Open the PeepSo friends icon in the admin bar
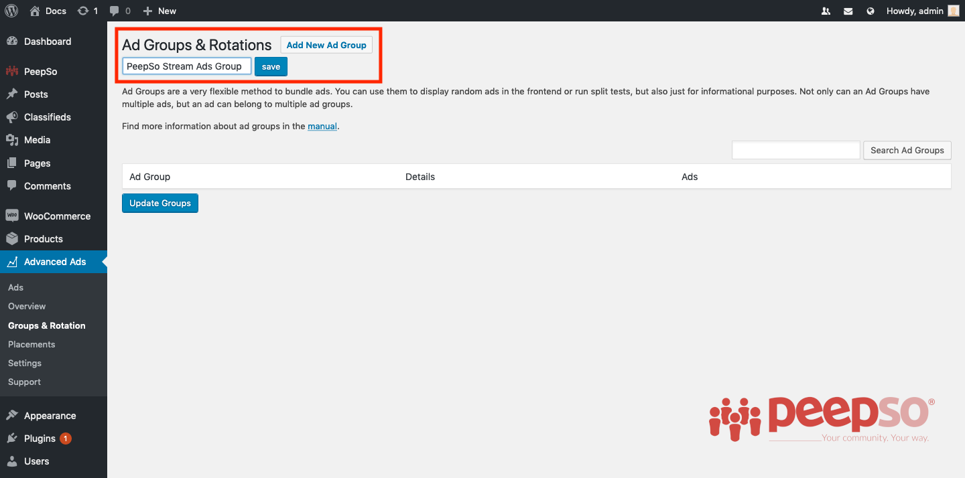 [826, 11]
